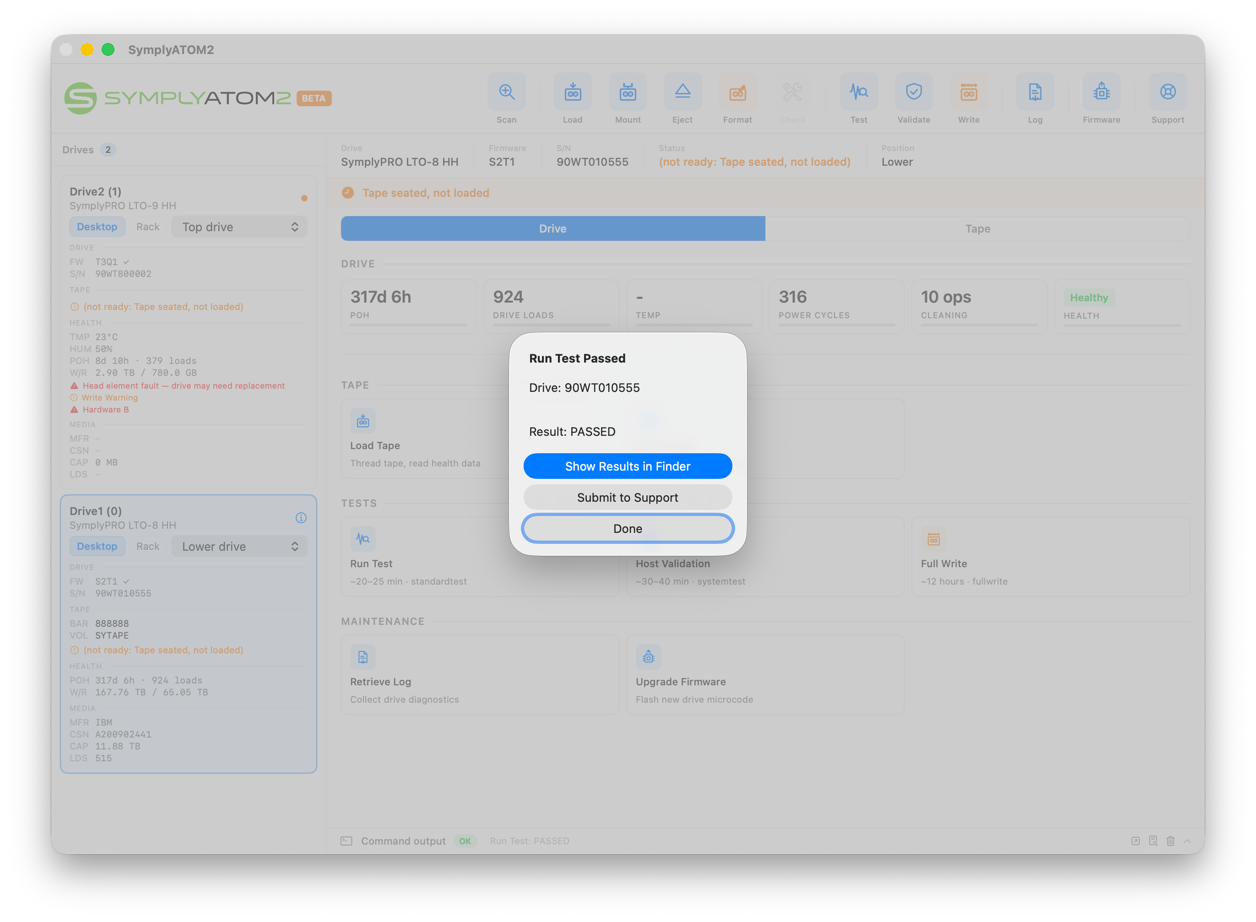
Task: Select the Drive1 (0) card title
Action: pos(95,511)
